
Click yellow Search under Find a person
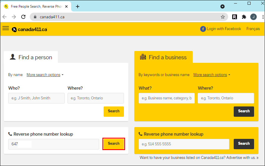coord(114,111)
